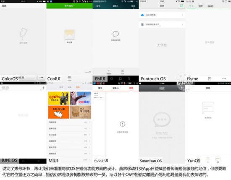This screenshot has height=180, width=231.
Task: Expand the 生日短信 row chevron
Action: click(x=89, y=135)
